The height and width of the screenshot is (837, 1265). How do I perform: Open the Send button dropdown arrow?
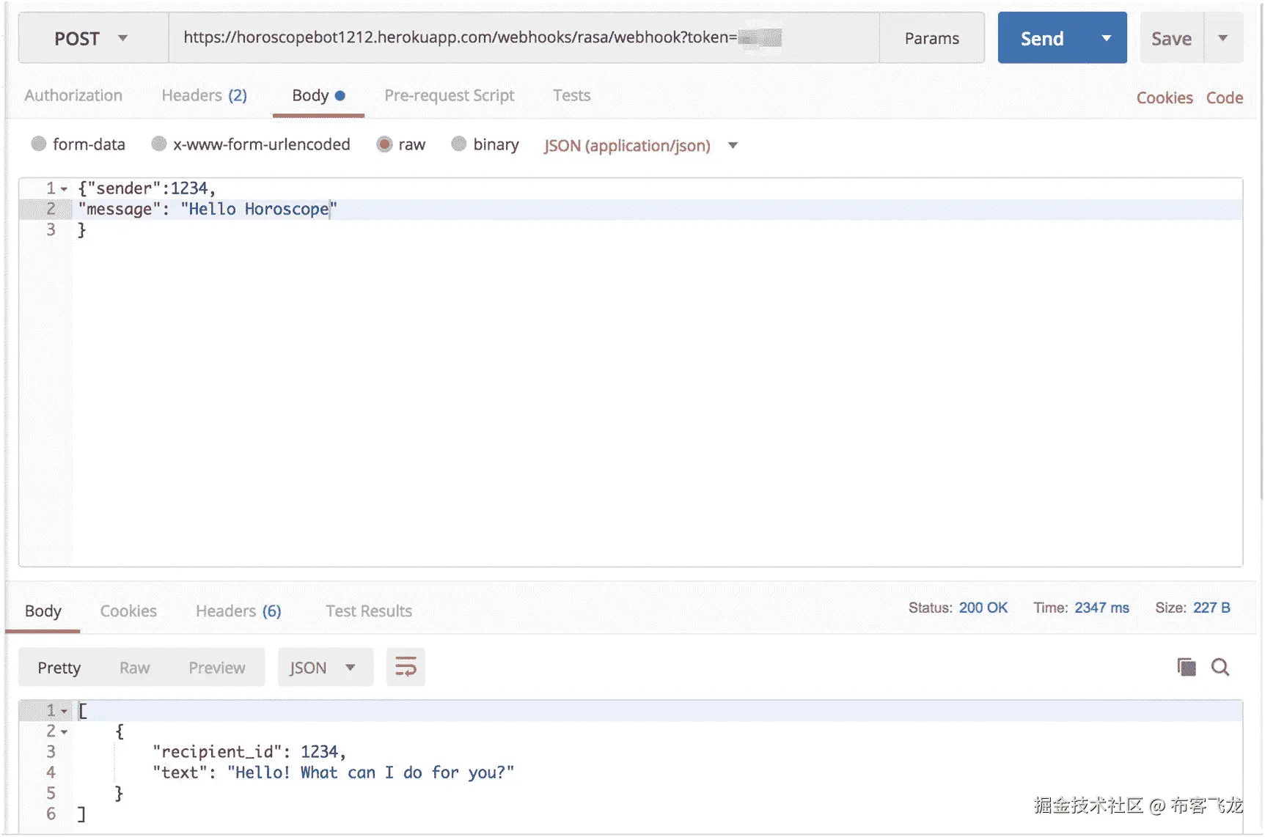[x=1106, y=38]
